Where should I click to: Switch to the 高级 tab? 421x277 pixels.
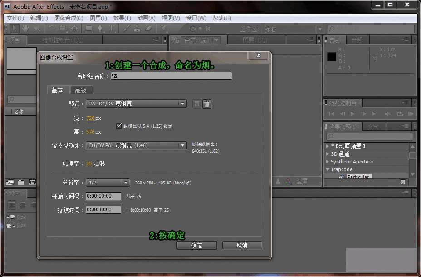point(81,90)
